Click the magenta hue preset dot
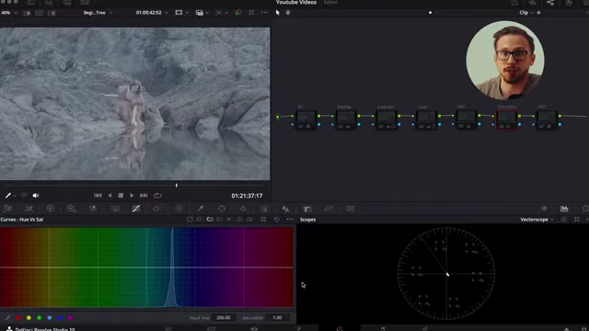Image resolution: width=589 pixels, height=331 pixels. (70, 318)
